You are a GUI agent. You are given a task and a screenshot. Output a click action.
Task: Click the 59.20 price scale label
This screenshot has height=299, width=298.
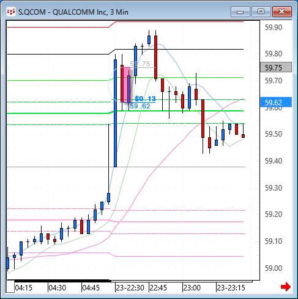click(x=274, y=214)
